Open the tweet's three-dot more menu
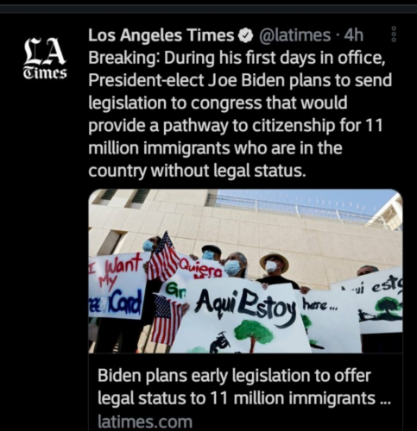Screen dimensions: 417x431 point(394,34)
